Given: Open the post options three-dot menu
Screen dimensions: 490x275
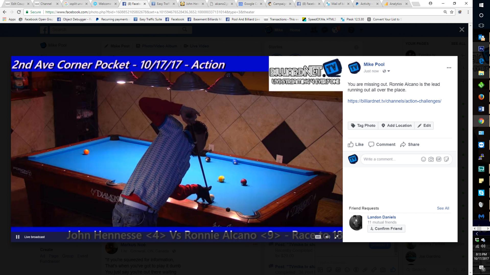Looking at the screenshot, I should (x=449, y=68).
